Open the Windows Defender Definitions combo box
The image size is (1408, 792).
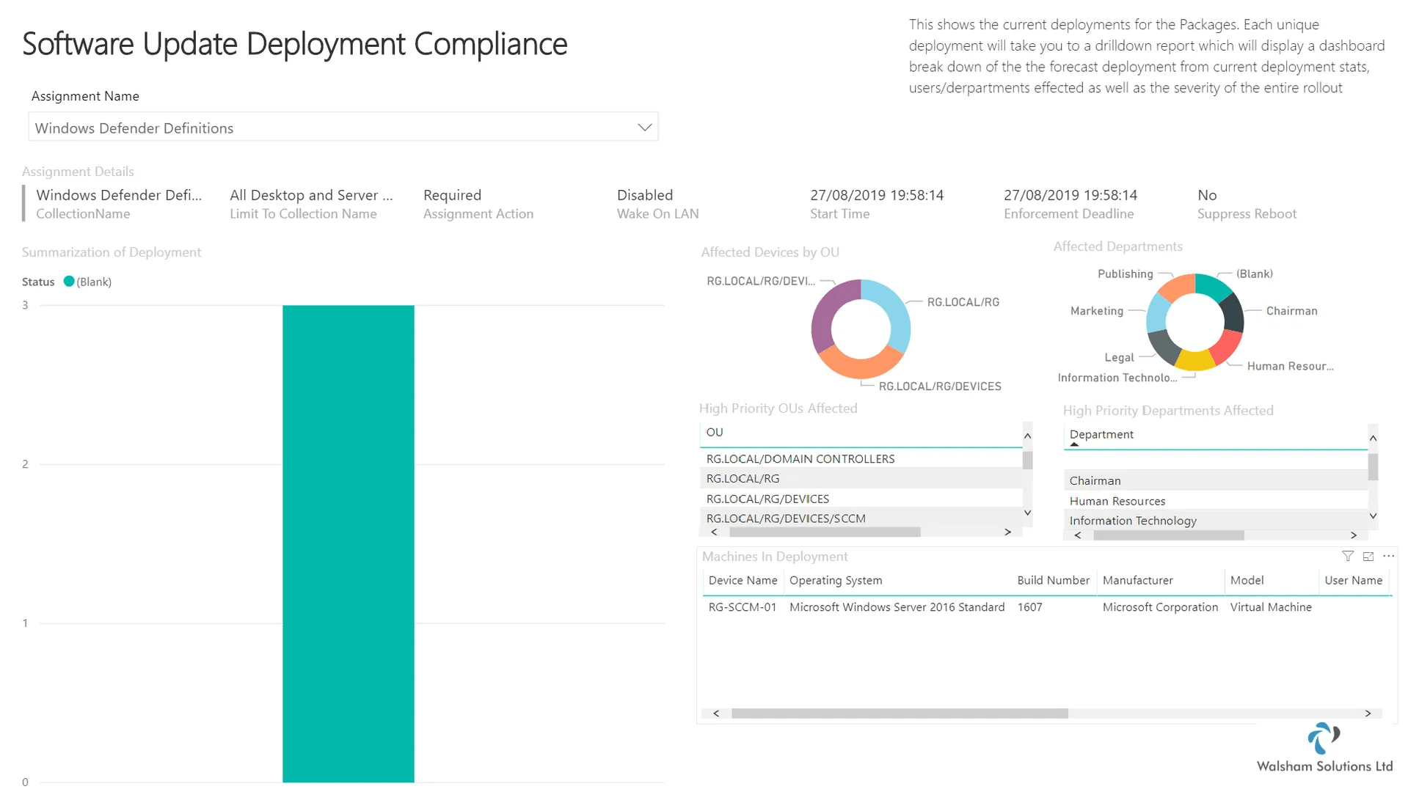click(343, 128)
